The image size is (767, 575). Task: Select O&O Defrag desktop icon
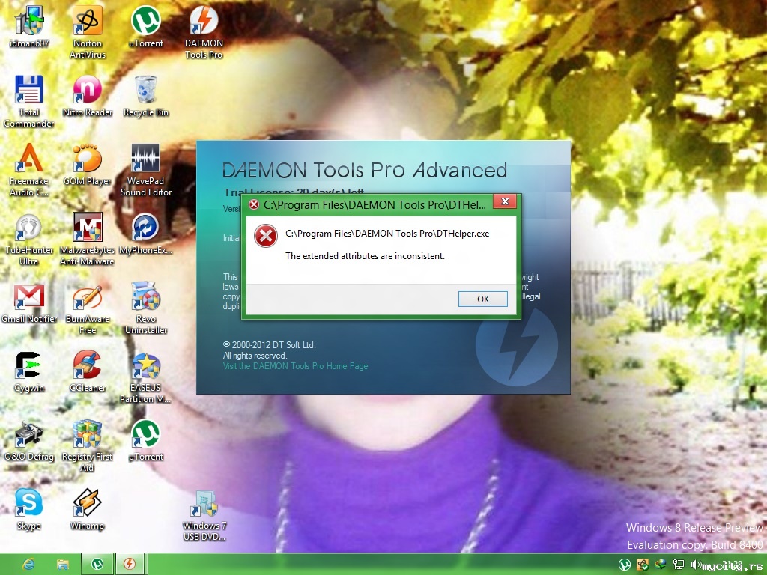tap(29, 441)
